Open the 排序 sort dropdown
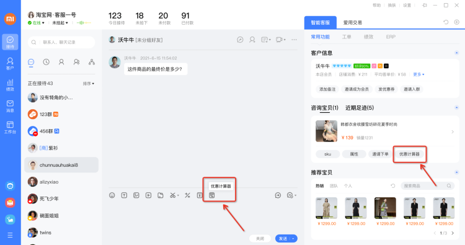 pyautogui.click(x=89, y=84)
